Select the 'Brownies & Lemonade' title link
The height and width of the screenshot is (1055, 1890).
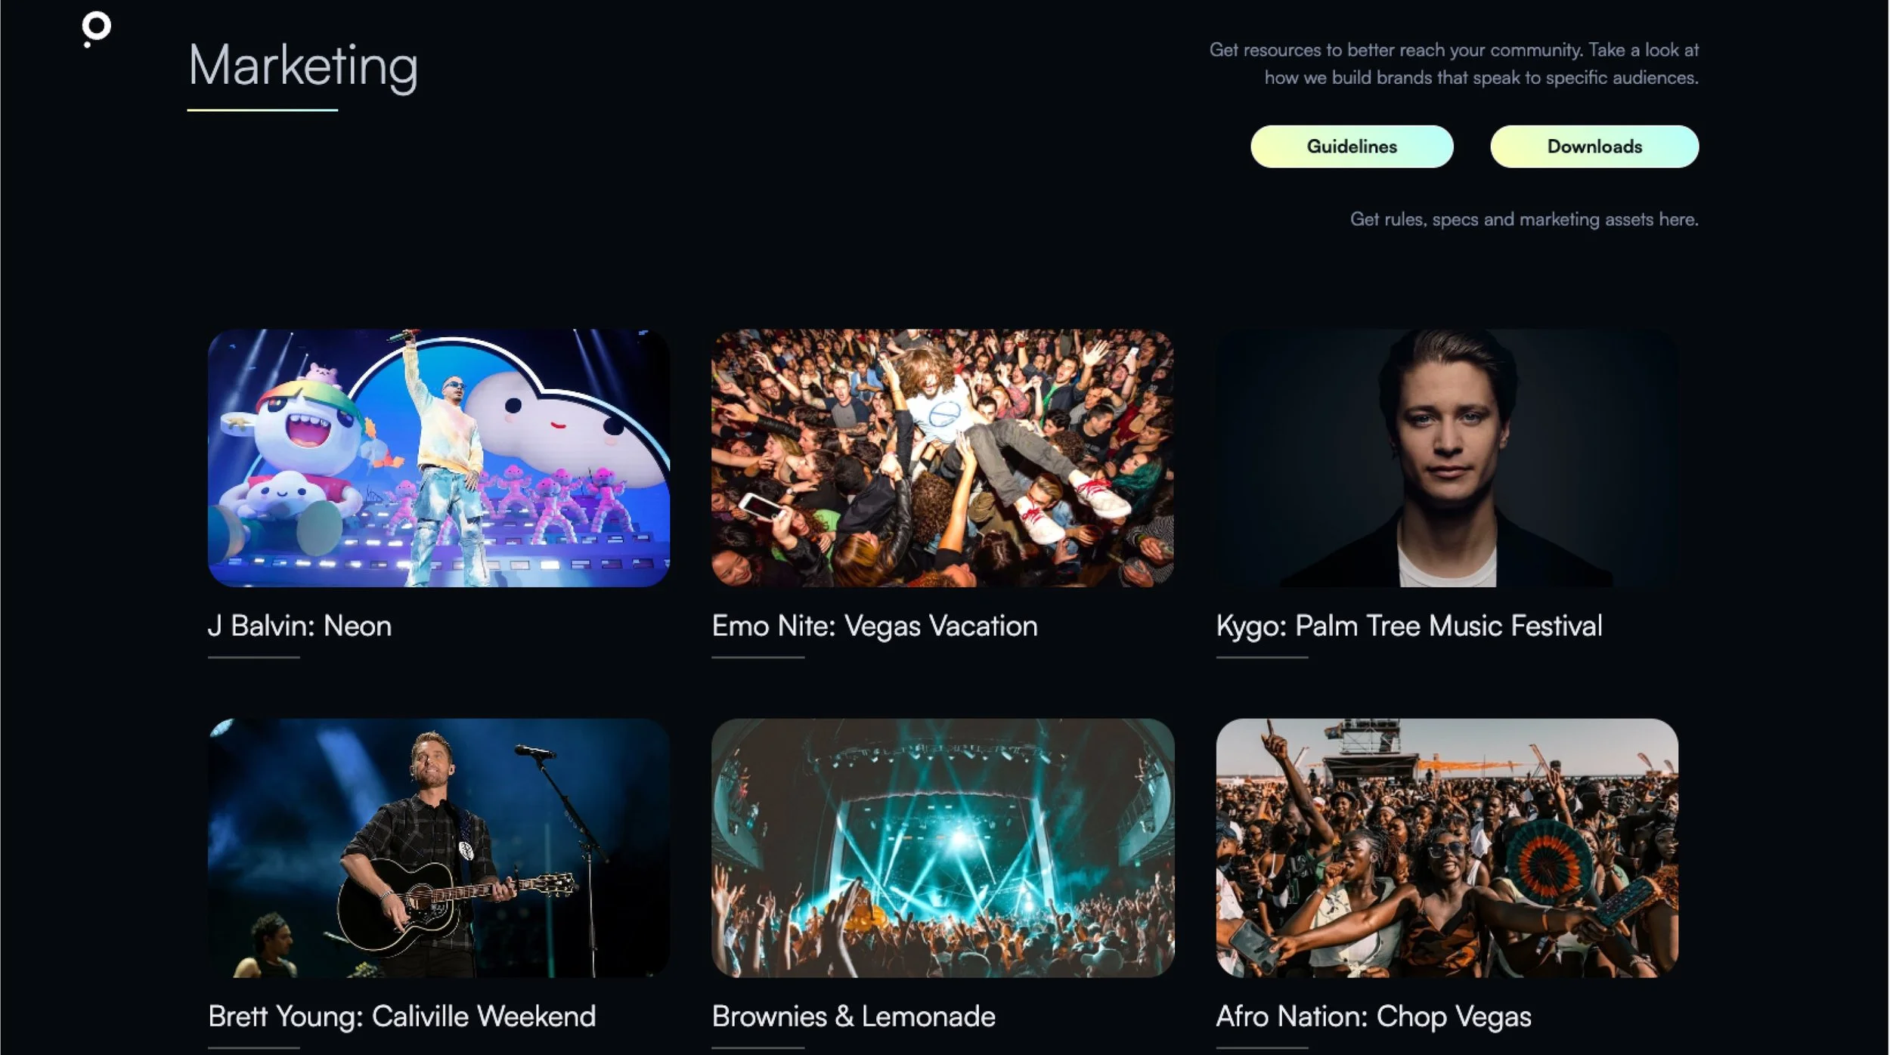[x=854, y=1016]
